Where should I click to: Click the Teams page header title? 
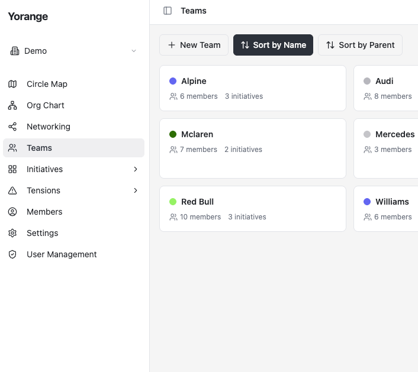click(x=194, y=11)
